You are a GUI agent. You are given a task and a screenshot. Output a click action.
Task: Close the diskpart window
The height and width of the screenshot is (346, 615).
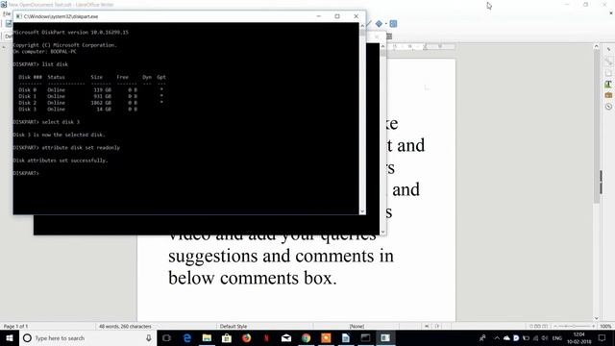point(357,16)
